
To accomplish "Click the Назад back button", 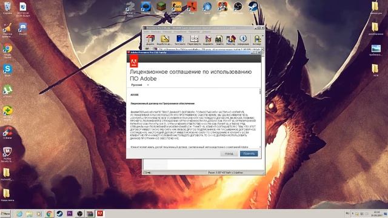I will [x=229, y=153].
